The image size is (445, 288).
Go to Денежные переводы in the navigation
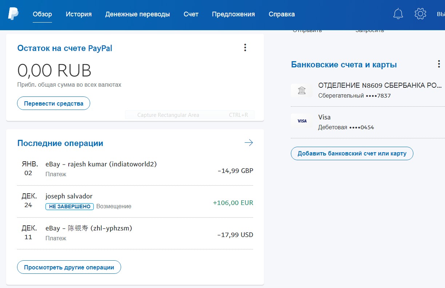pyautogui.click(x=137, y=14)
